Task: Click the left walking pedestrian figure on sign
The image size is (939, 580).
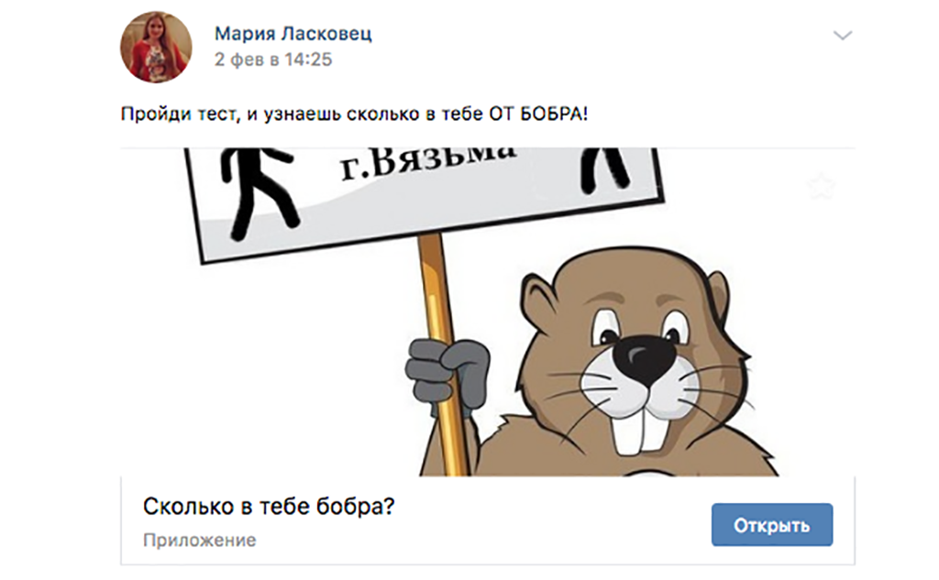Action: pyautogui.click(x=259, y=192)
